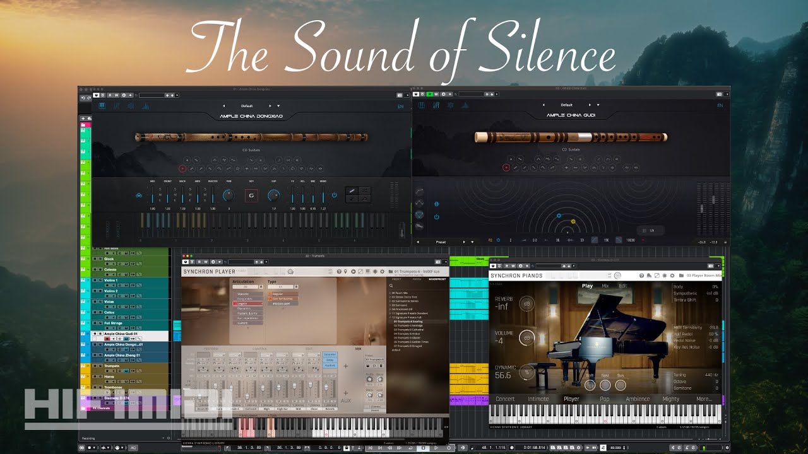
Task: Click the yellow microphone dot in the Qudi room view
Action: [x=573, y=221]
